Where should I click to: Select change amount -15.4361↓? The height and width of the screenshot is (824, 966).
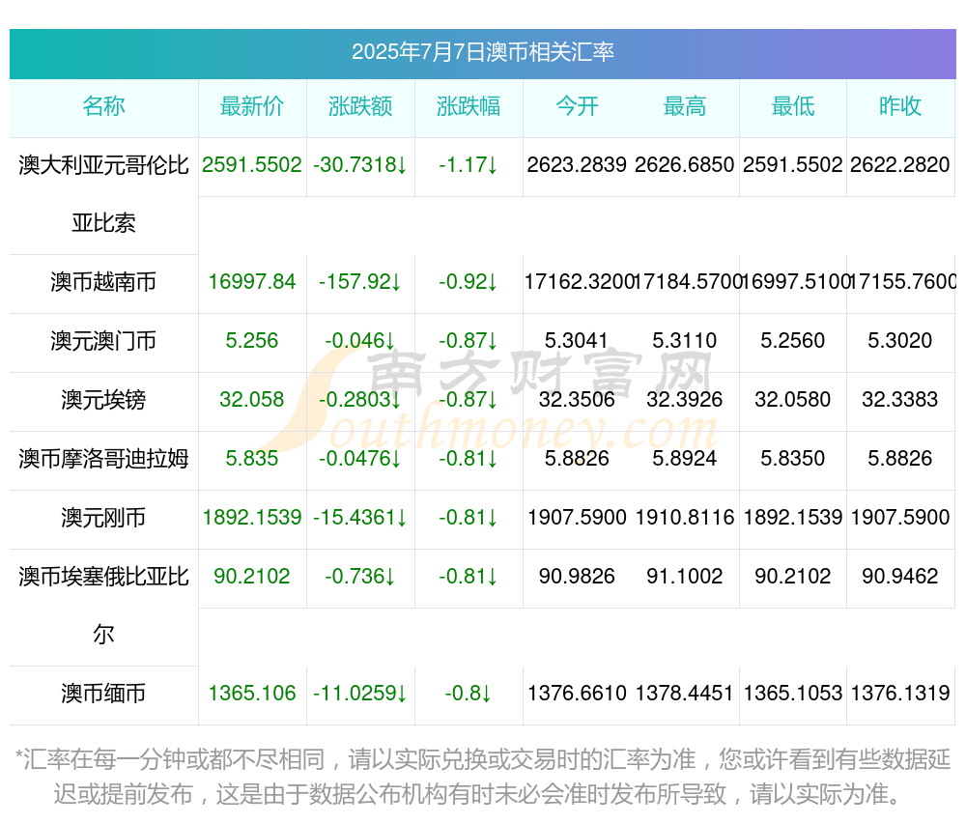360,517
